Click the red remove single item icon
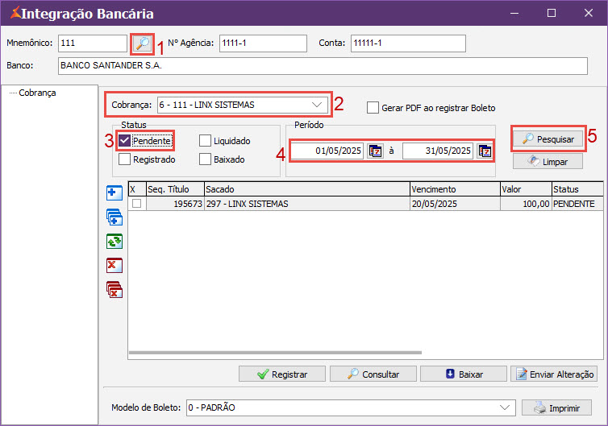Viewport: 608px width, 426px height. pyautogui.click(x=115, y=266)
